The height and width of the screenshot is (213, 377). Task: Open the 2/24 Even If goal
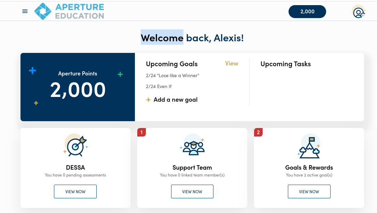click(159, 86)
